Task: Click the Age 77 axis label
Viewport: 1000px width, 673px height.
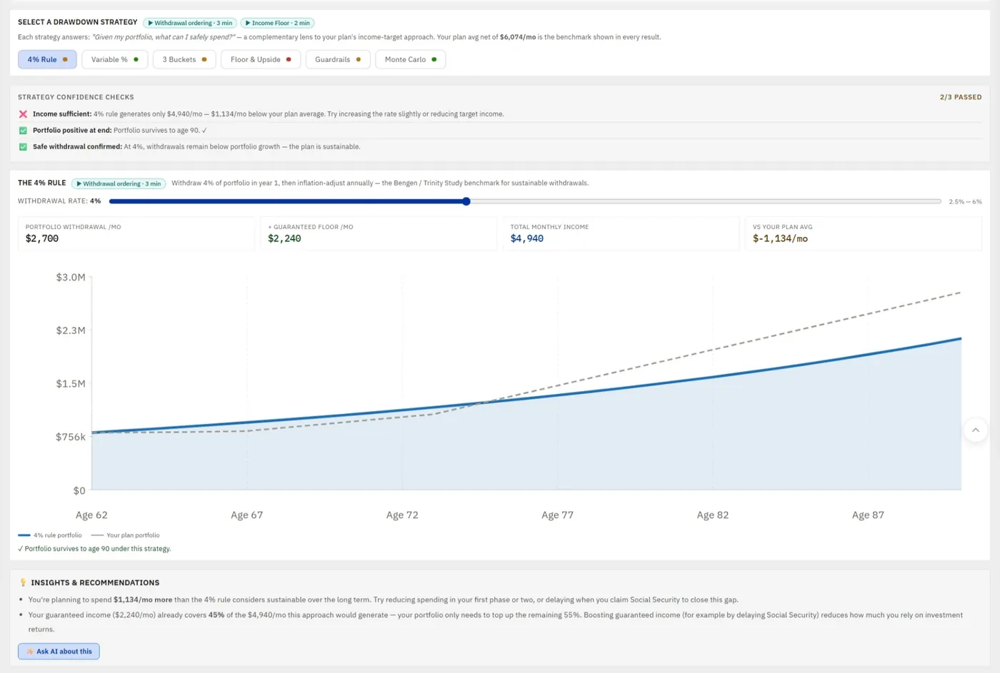Action: [557, 515]
